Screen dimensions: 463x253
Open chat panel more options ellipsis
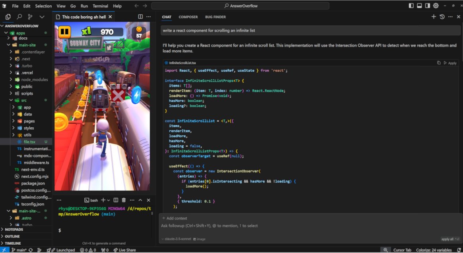pos(450,17)
